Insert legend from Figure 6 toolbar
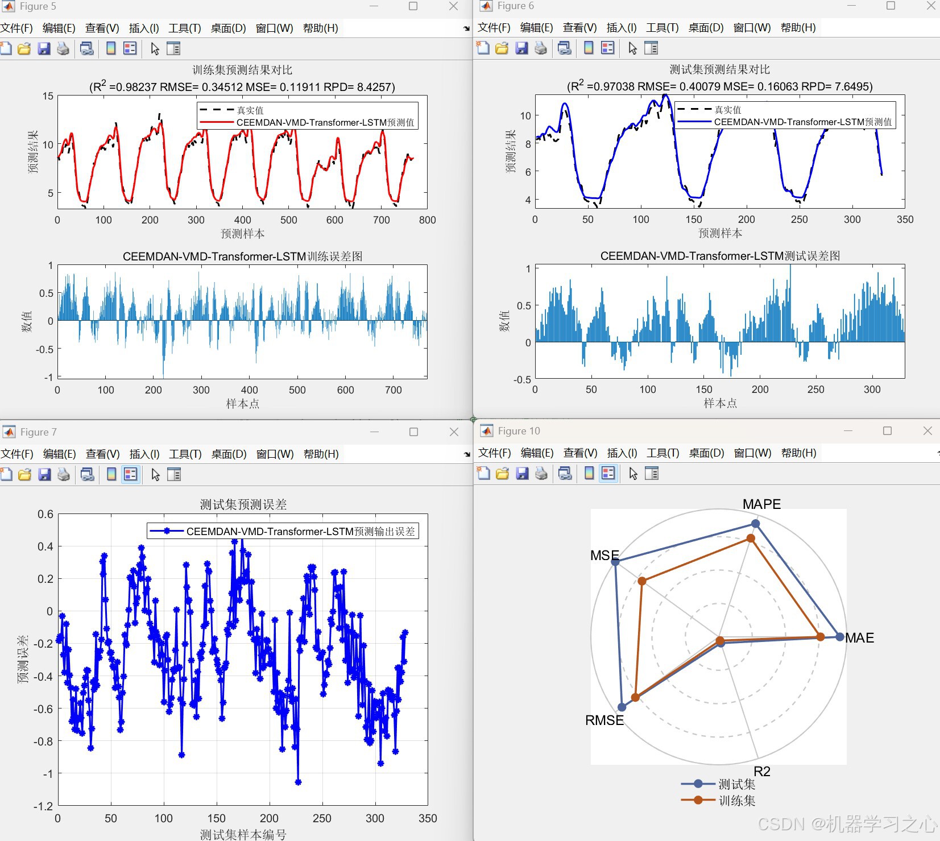 tap(608, 48)
